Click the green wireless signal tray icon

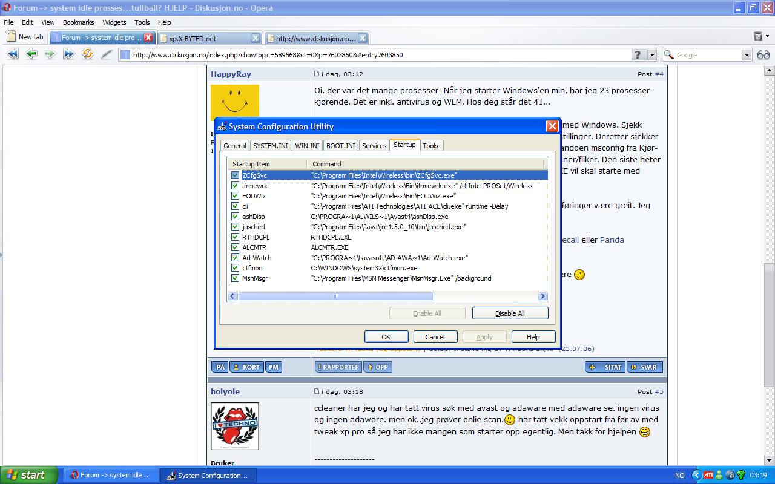coord(740,475)
